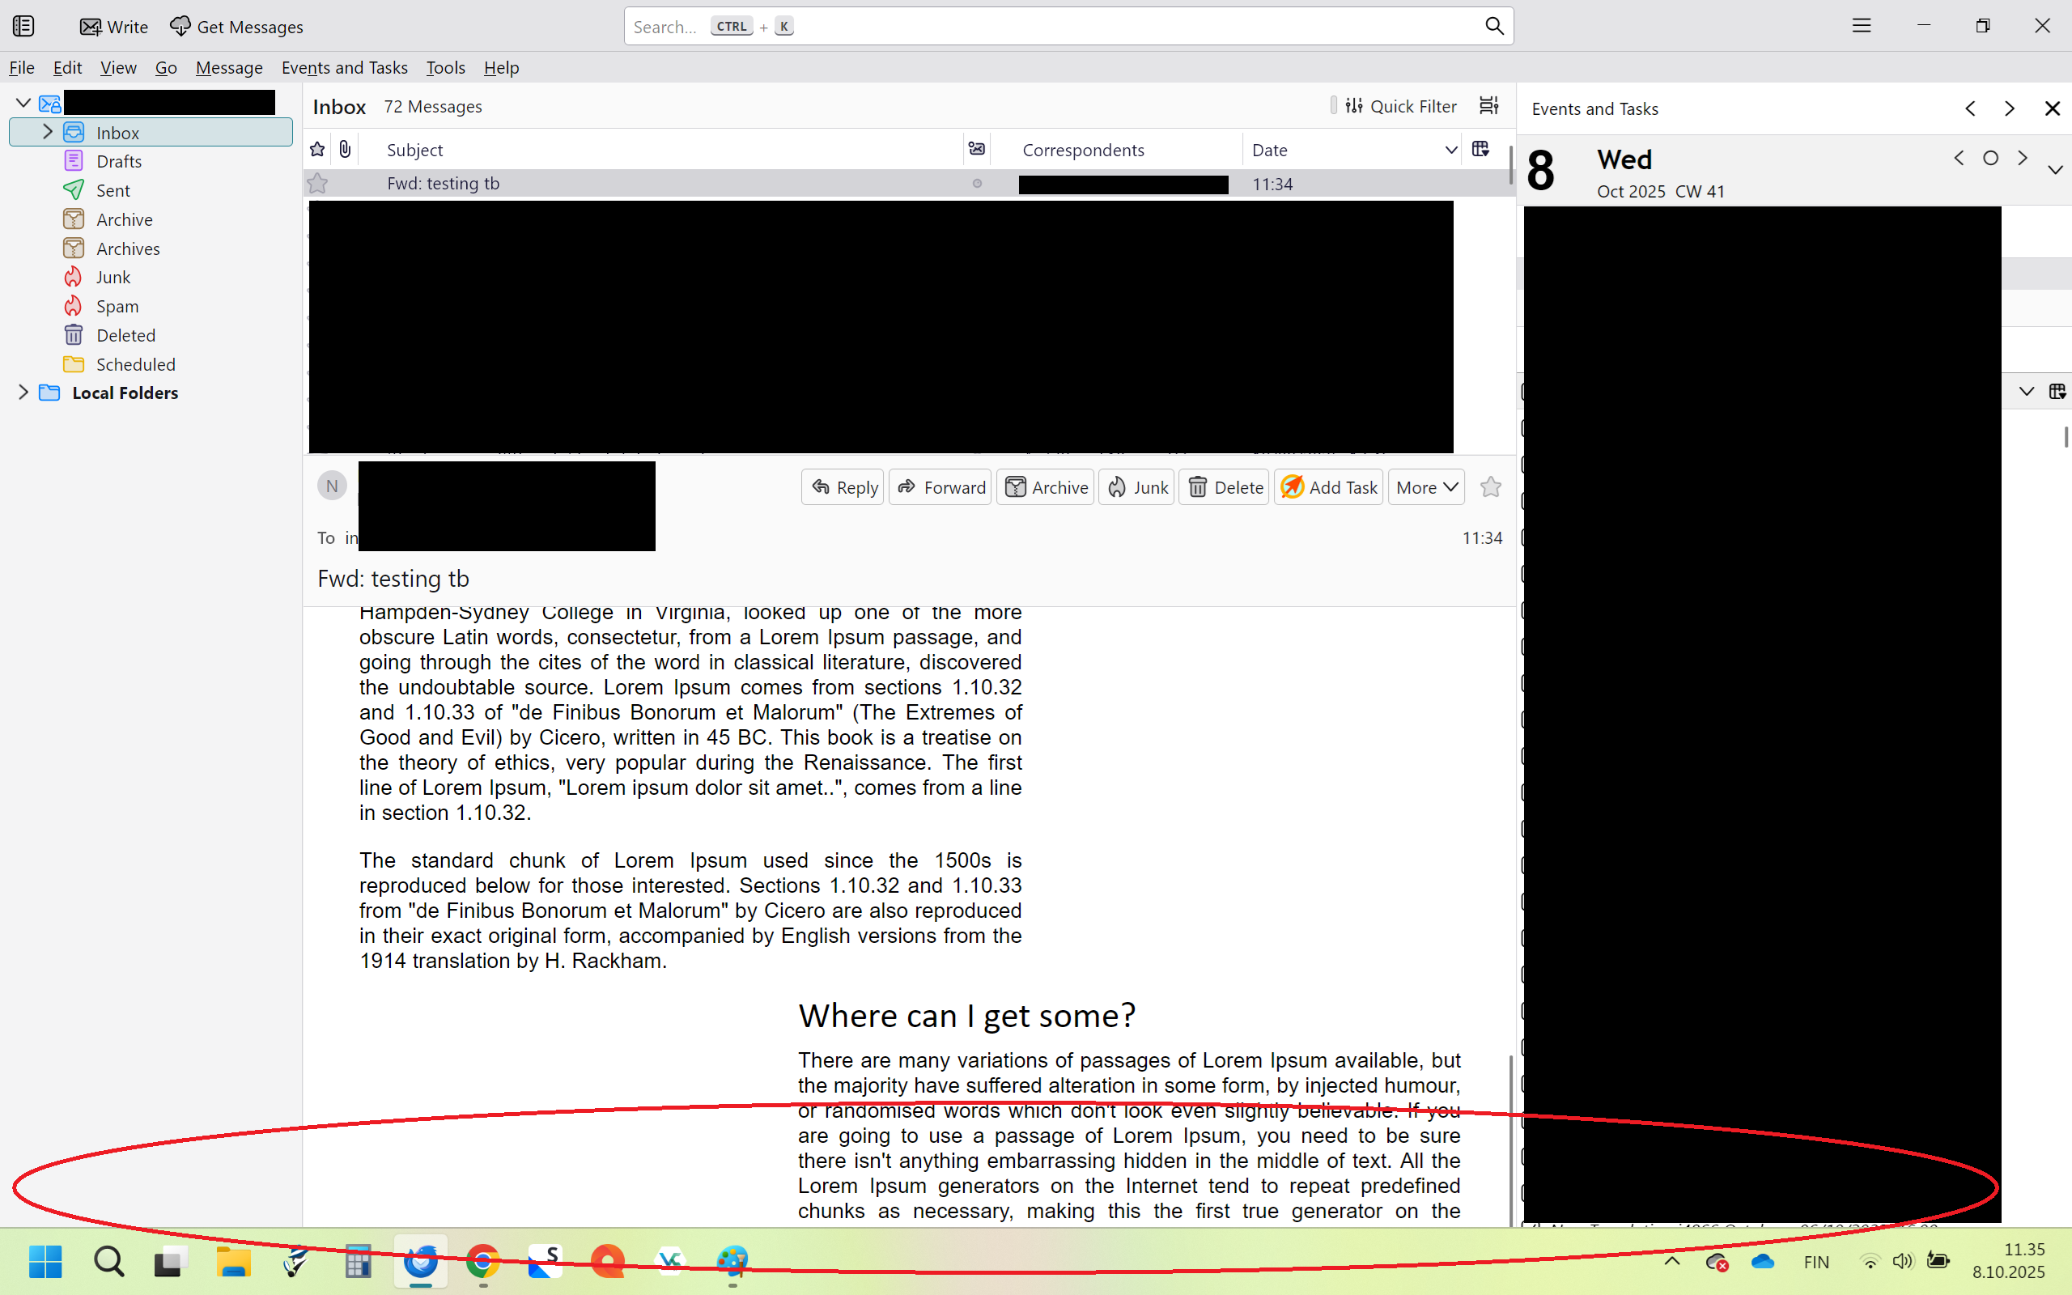Open the Events and Tasks menu
The image size is (2072, 1295).
click(344, 68)
